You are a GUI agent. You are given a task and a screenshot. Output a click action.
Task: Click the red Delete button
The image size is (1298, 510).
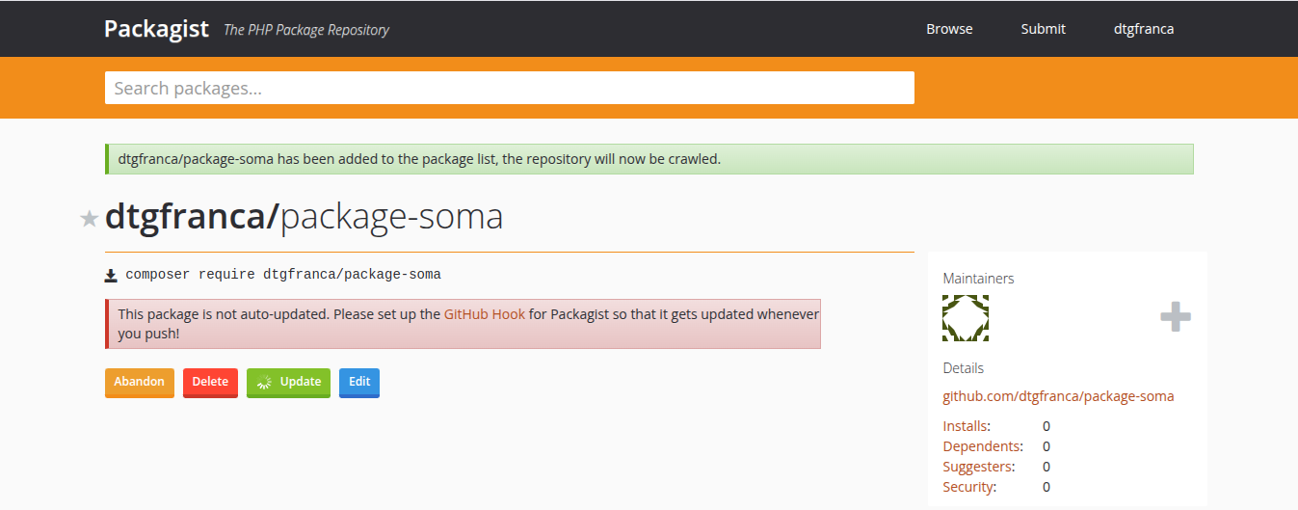coord(210,382)
